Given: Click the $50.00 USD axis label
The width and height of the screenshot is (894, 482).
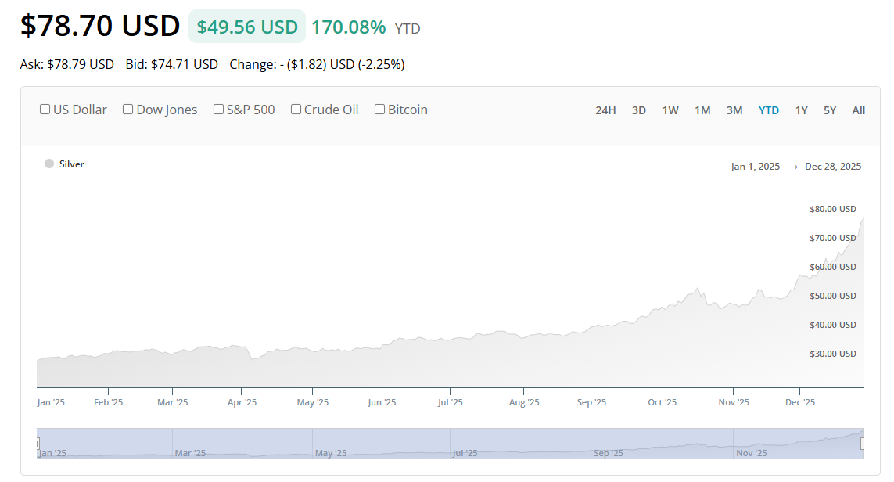Looking at the screenshot, I should coord(832,296).
